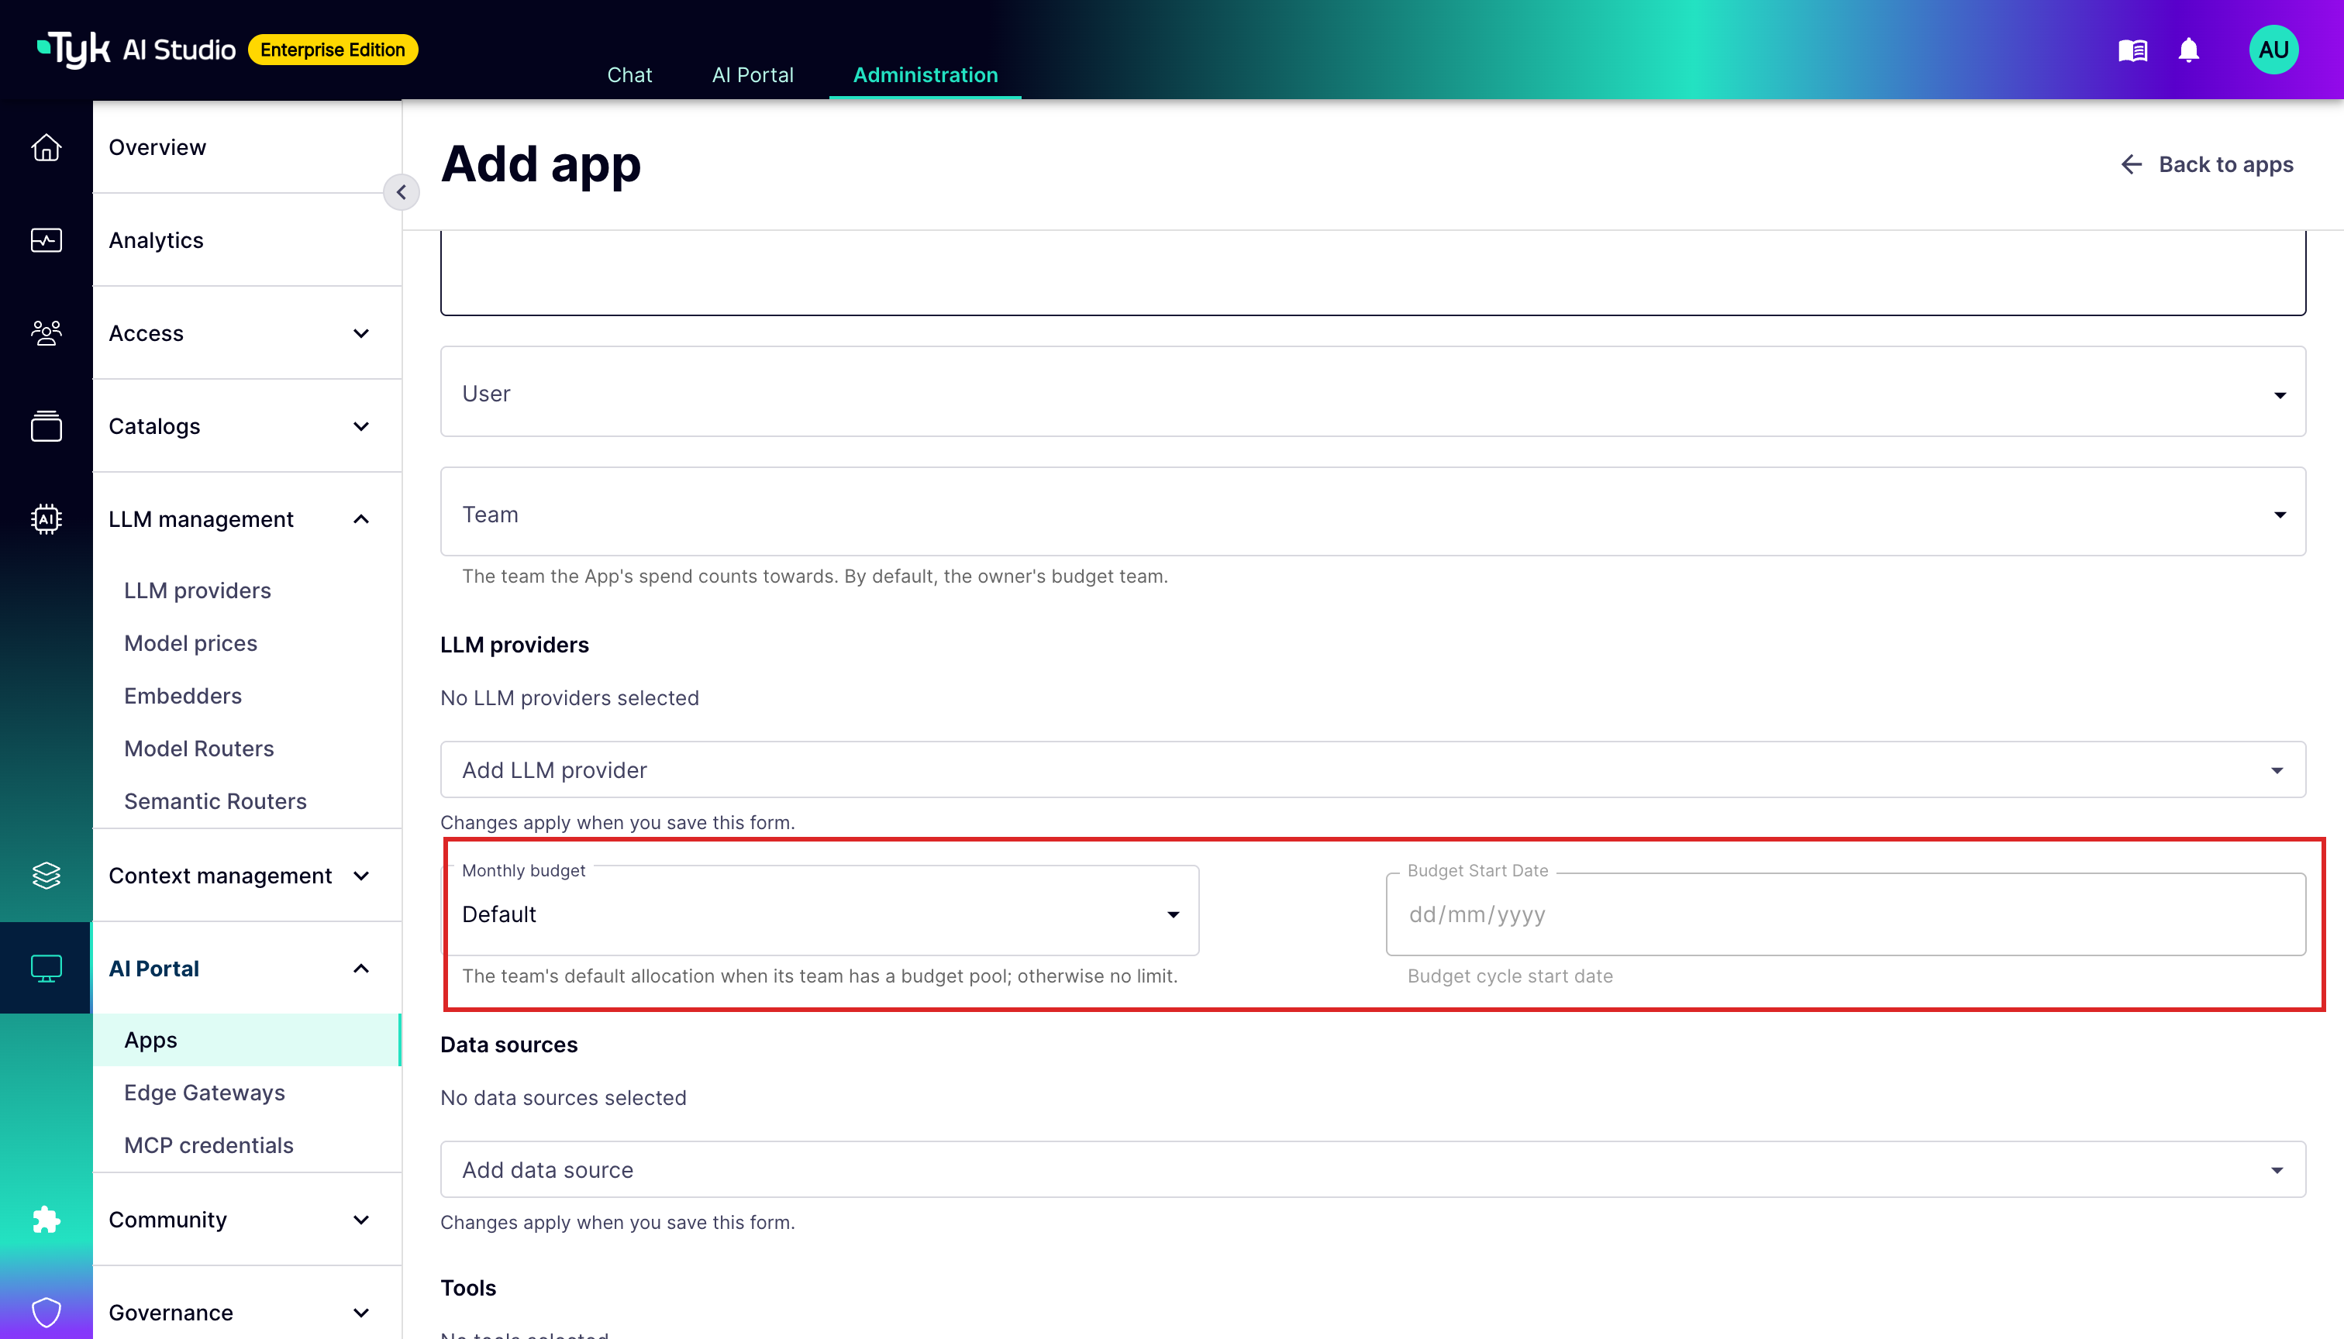Expand the Context management section
2344x1339 pixels.
point(246,876)
